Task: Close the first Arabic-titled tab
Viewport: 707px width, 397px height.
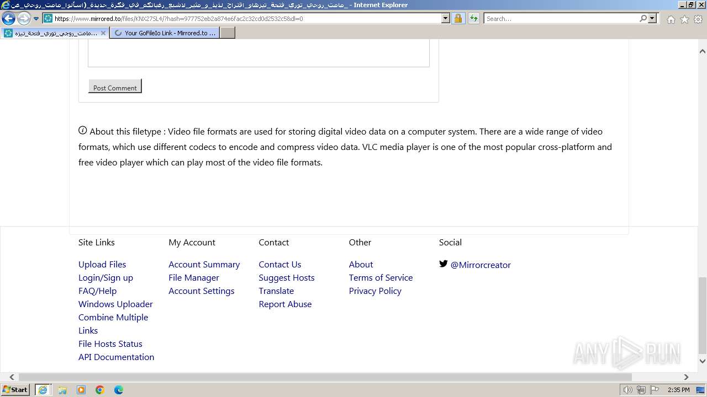Action: point(103,33)
